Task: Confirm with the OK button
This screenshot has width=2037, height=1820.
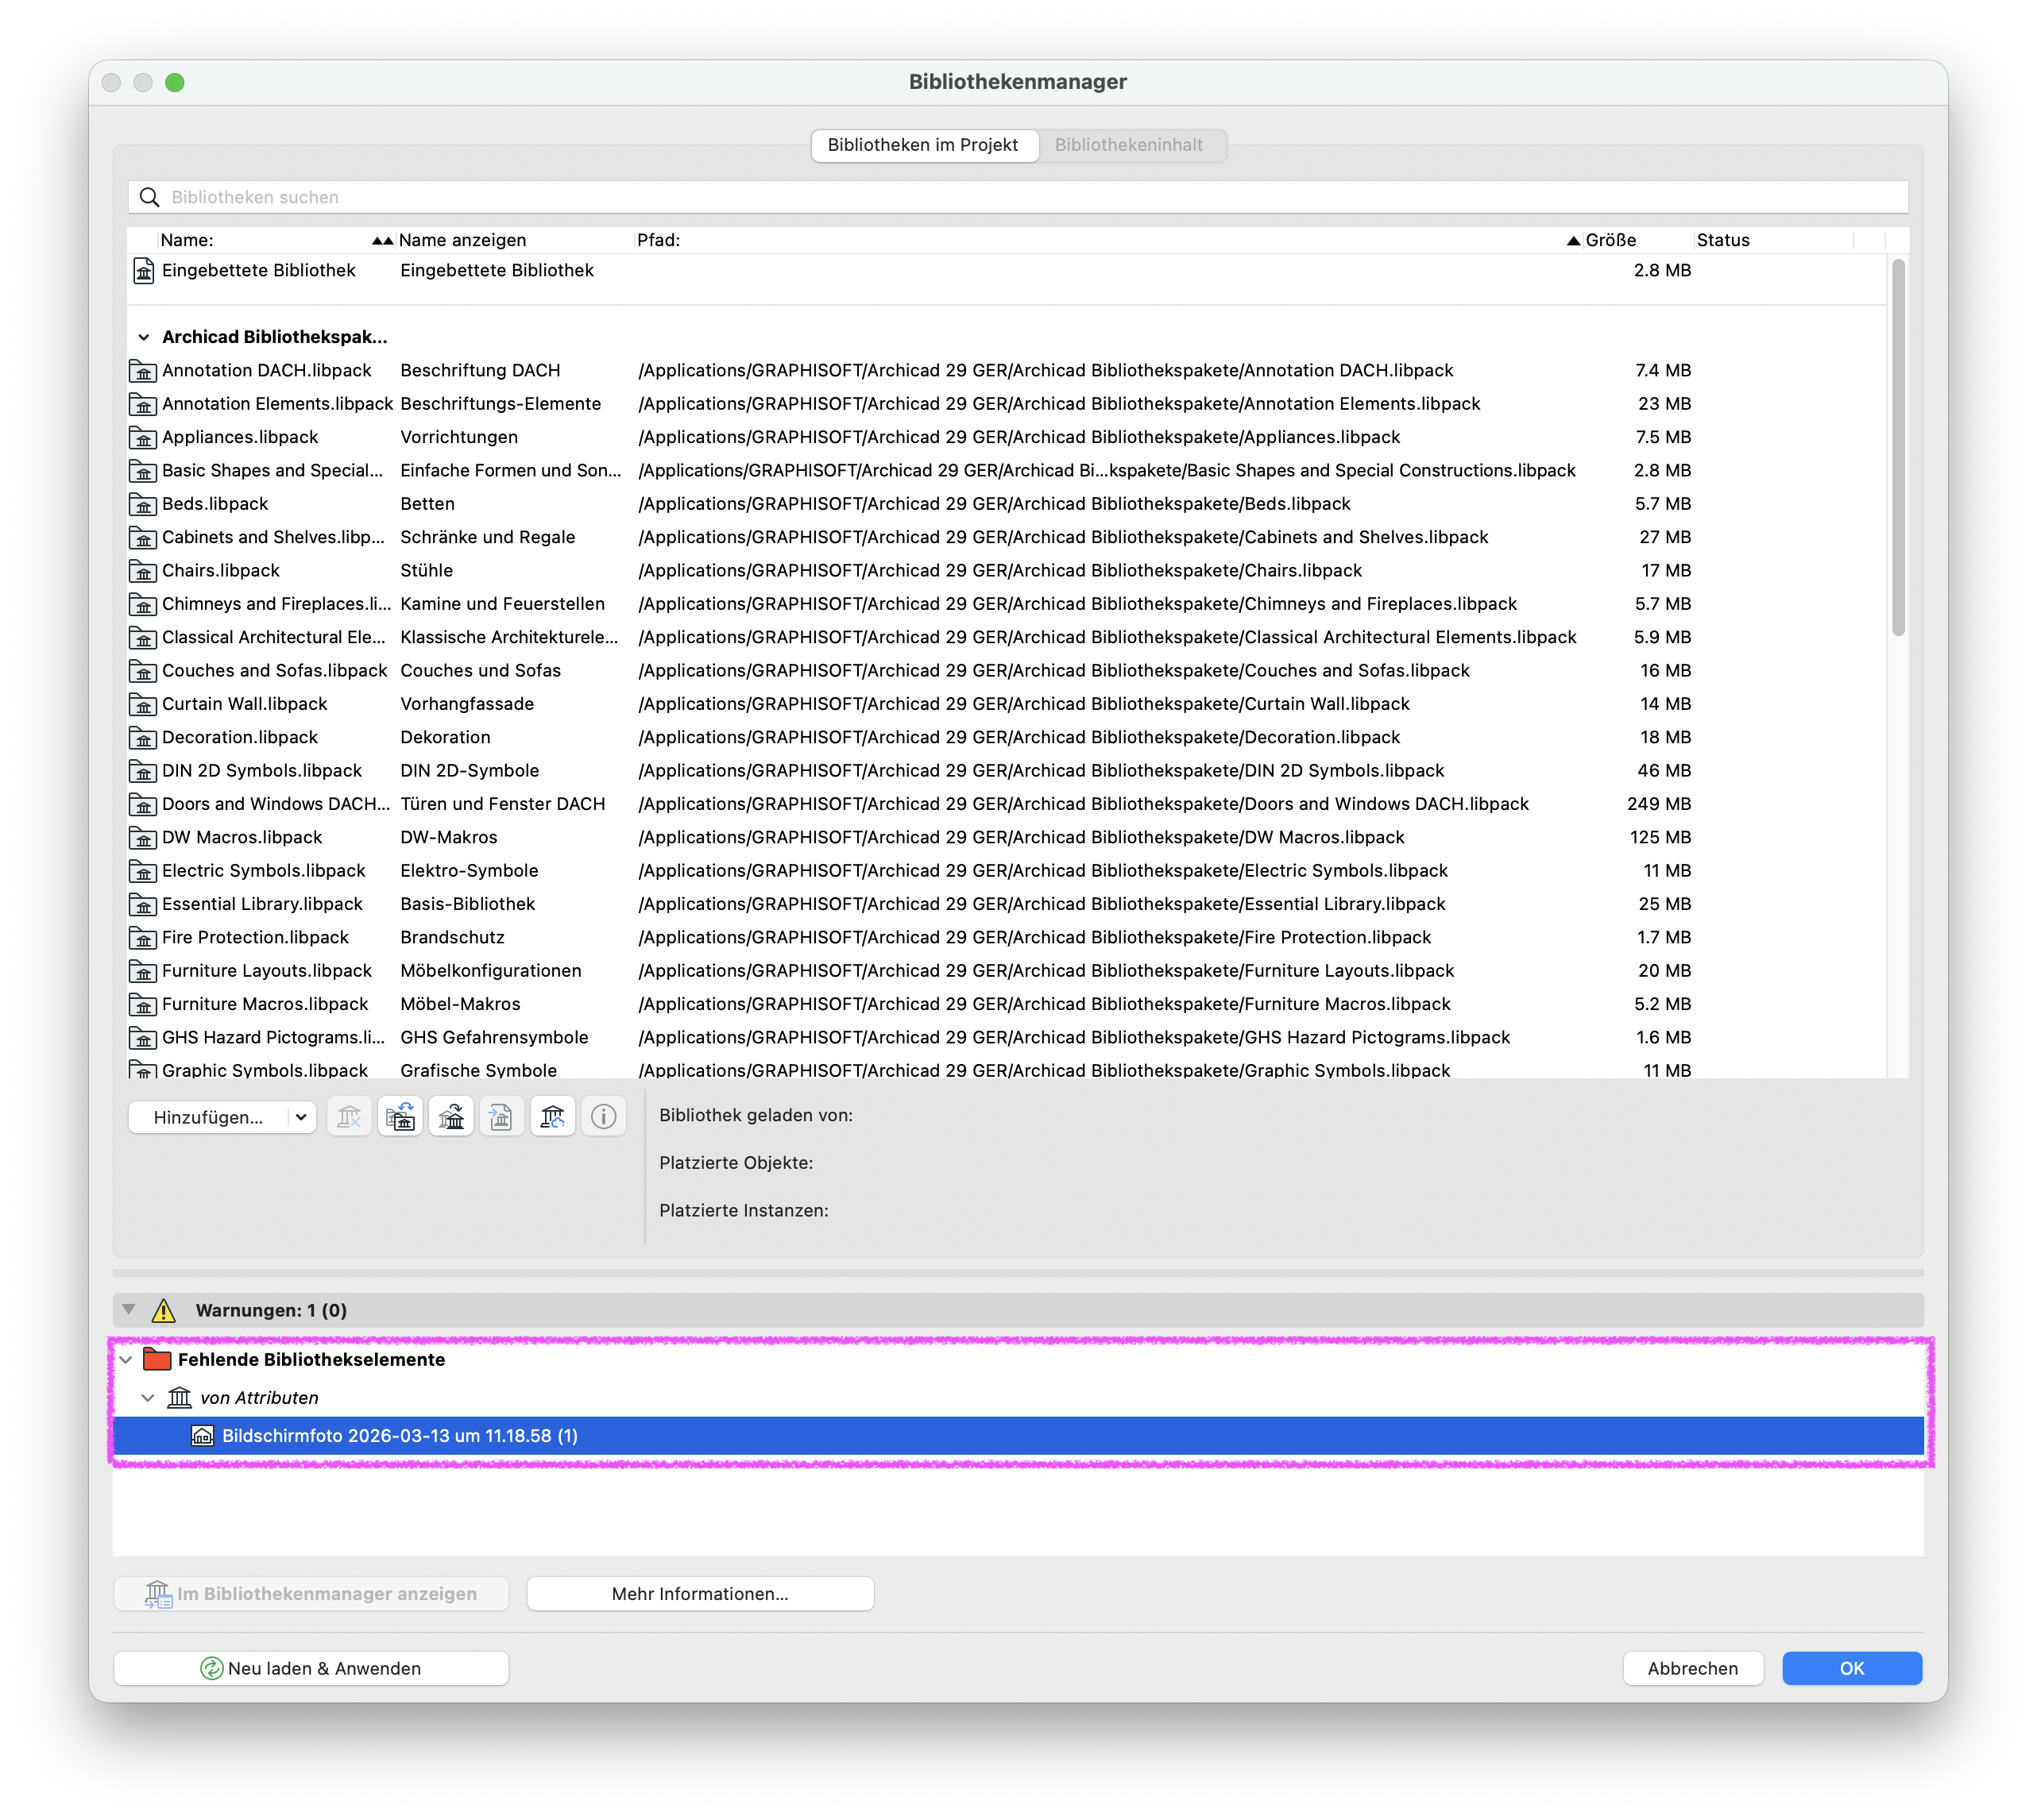Action: 1851,1668
